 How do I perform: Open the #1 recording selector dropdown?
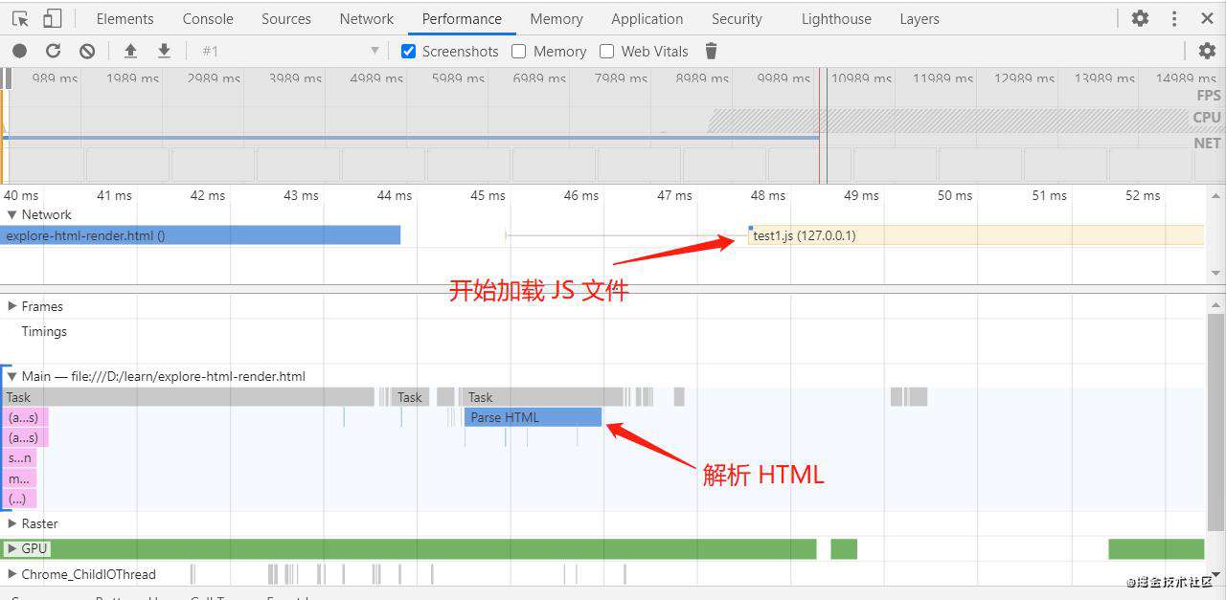tap(291, 51)
